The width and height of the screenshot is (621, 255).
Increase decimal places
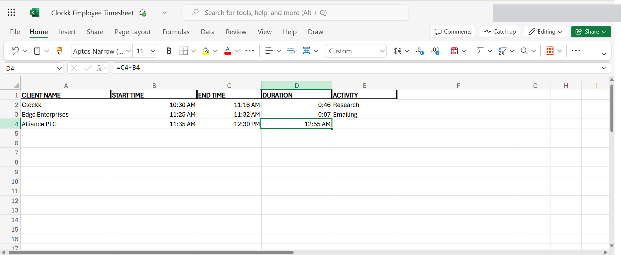pyautogui.click(x=436, y=51)
